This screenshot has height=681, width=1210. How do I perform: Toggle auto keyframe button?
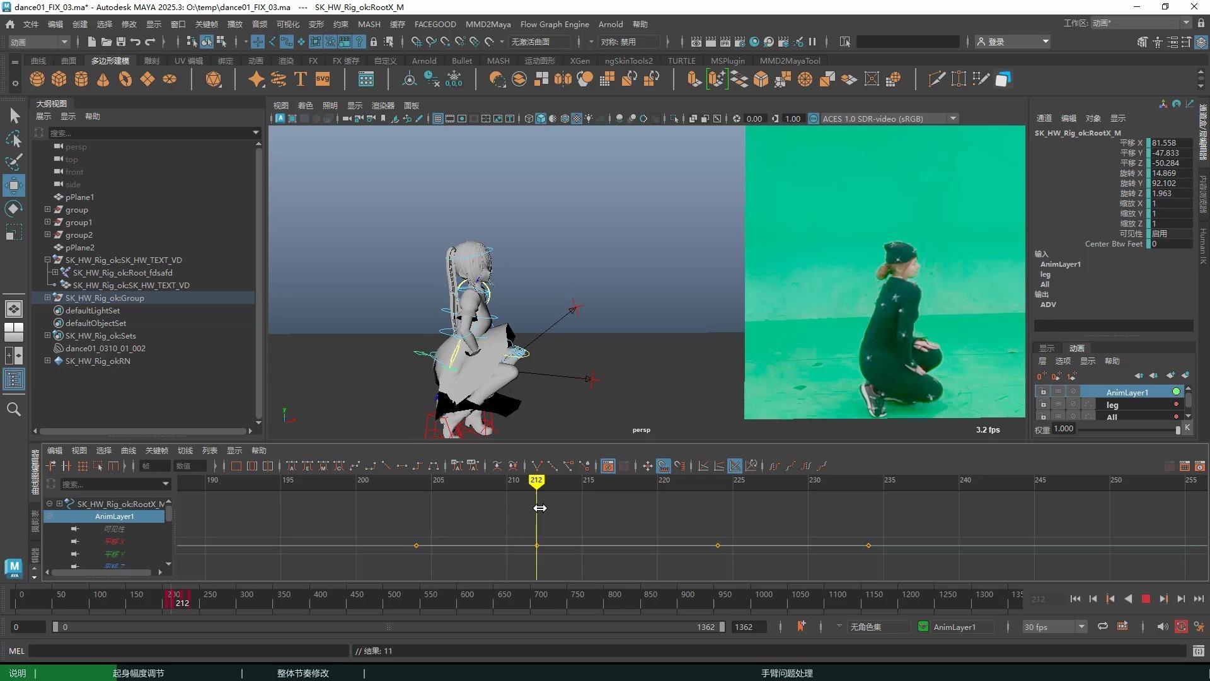(x=1181, y=627)
